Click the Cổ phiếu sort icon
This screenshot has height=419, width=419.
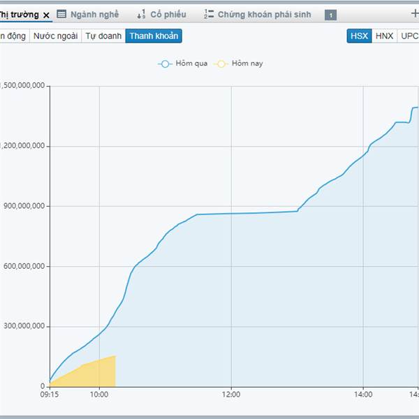(141, 14)
